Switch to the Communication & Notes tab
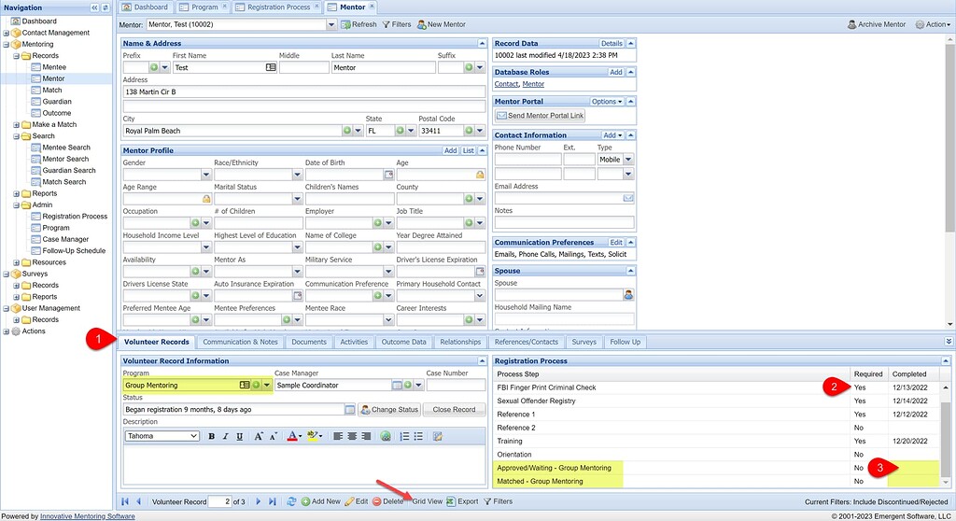 (241, 342)
